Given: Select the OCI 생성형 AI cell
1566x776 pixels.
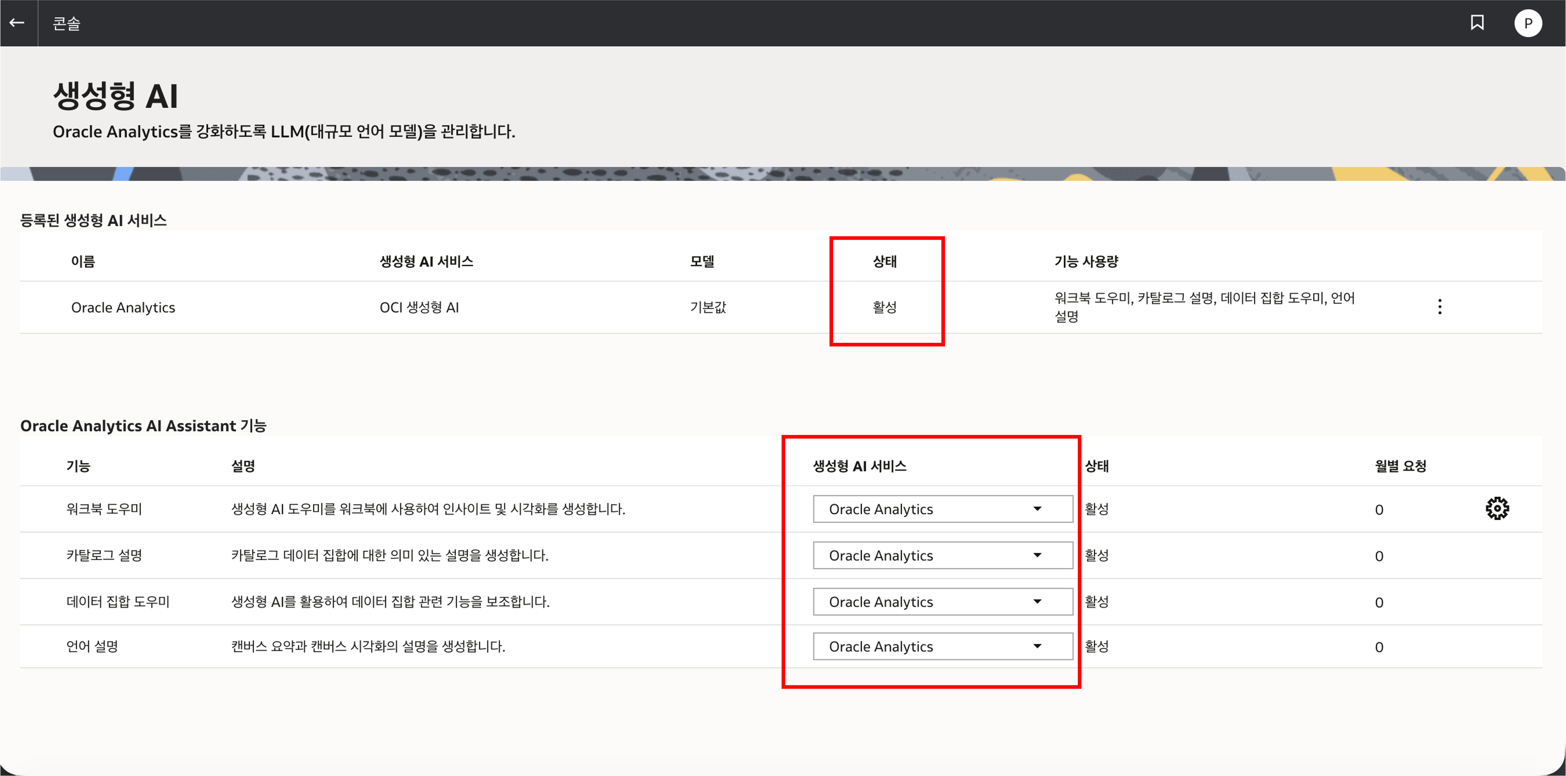Looking at the screenshot, I should pos(419,307).
